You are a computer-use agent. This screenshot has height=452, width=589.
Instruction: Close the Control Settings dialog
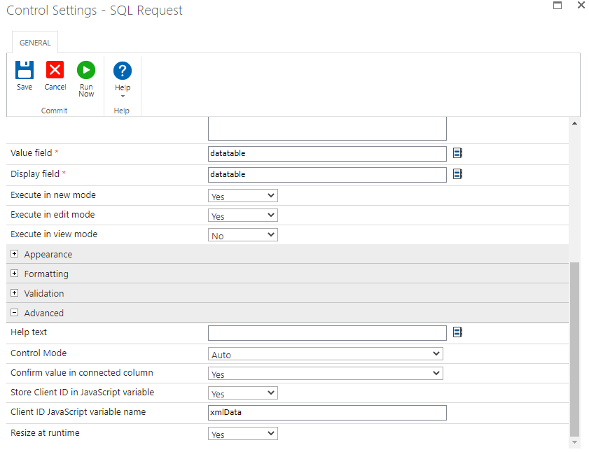pyautogui.click(x=581, y=6)
